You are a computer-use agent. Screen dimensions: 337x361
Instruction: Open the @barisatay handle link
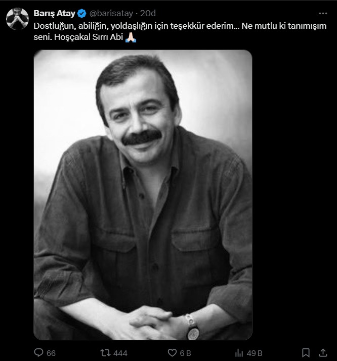pos(111,13)
